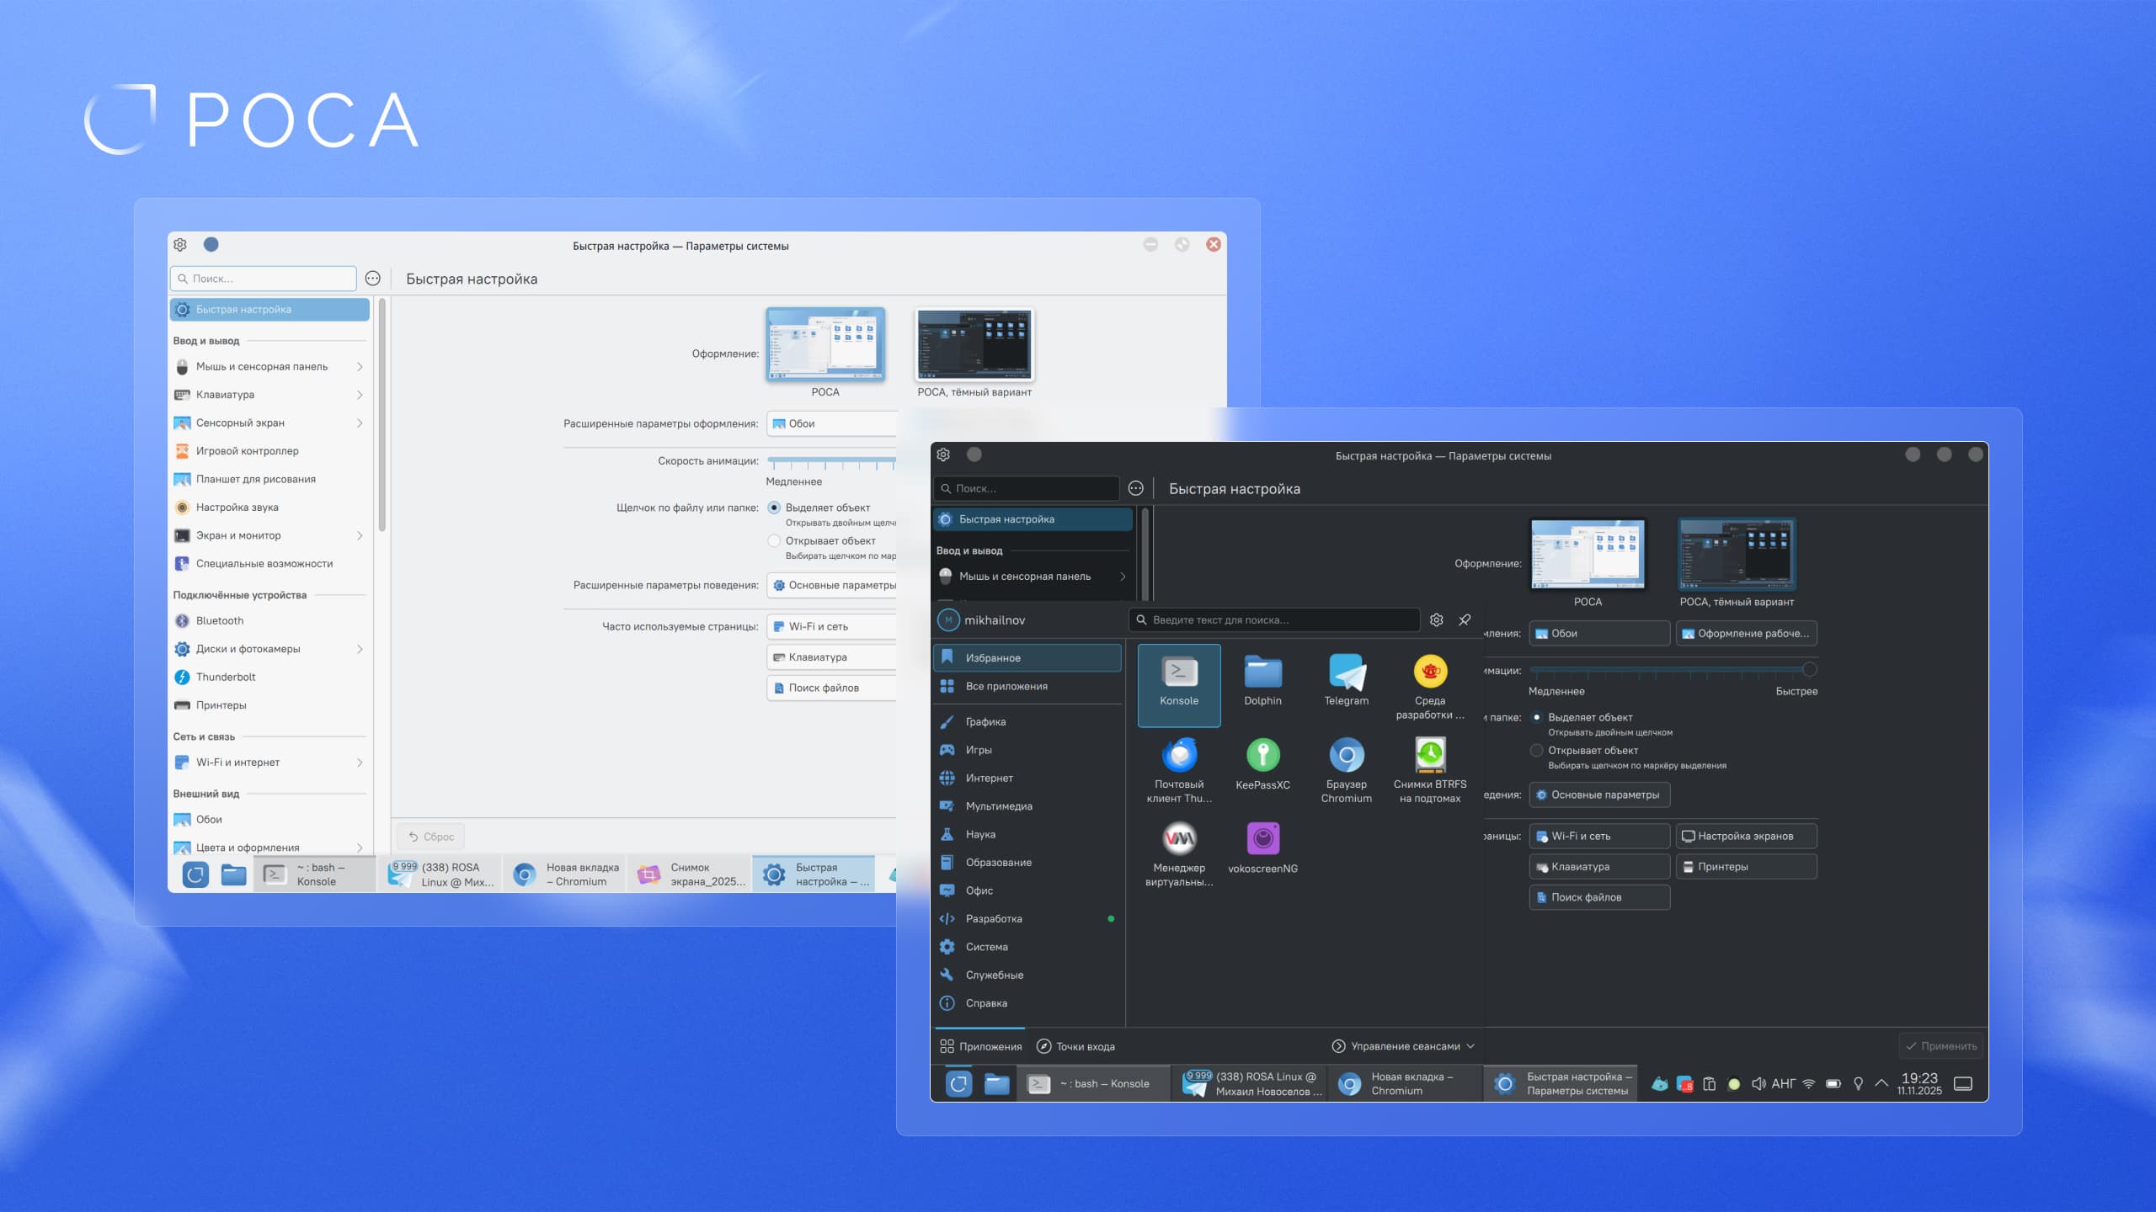Select the light window's "Открывает объект" radio
2156x1212 pixels.
(x=774, y=541)
